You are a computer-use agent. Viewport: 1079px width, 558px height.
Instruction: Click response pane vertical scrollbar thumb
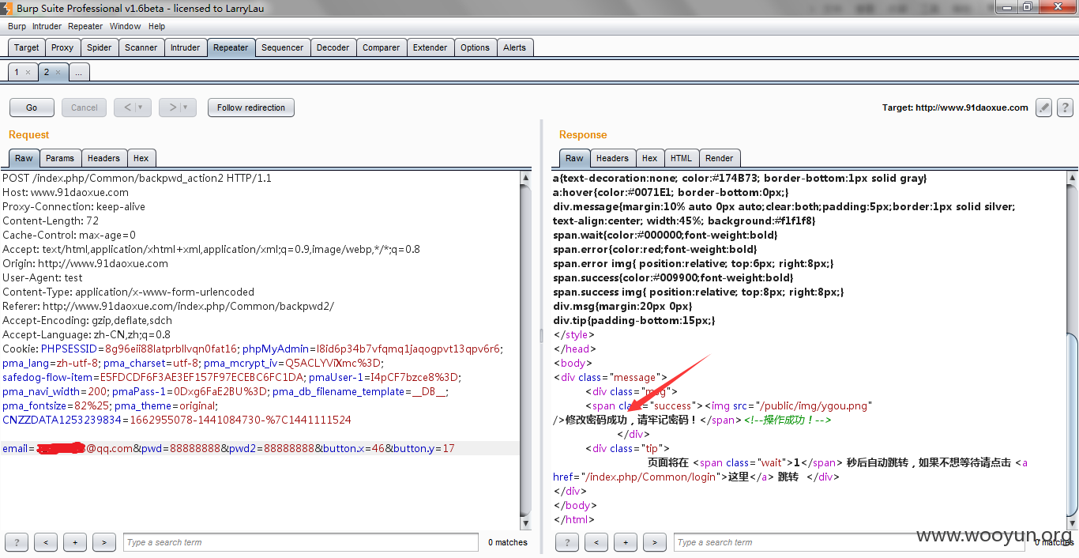(x=1071, y=424)
